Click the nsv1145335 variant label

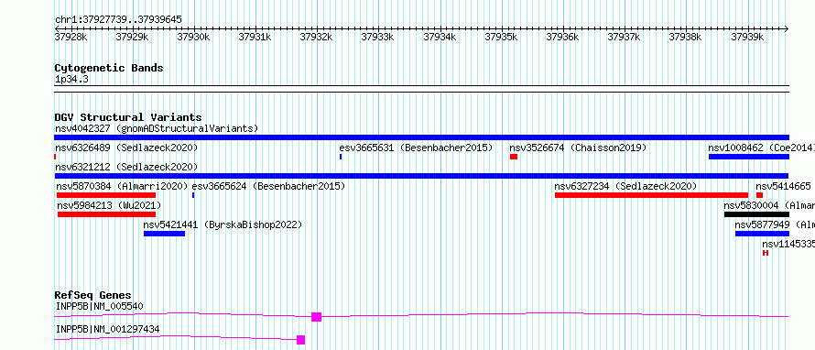tap(788, 244)
